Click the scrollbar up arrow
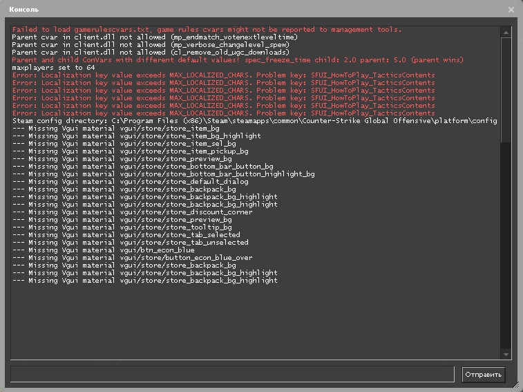Screen dimensions: 523x392 [506, 30]
